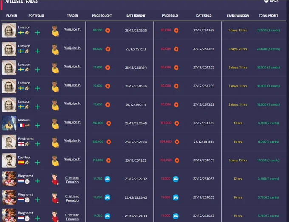Screen dimensions: 289x222
Task: Add Larsson bought 25/12/25,01:15 to portfolio
Action: click(x=37, y=107)
